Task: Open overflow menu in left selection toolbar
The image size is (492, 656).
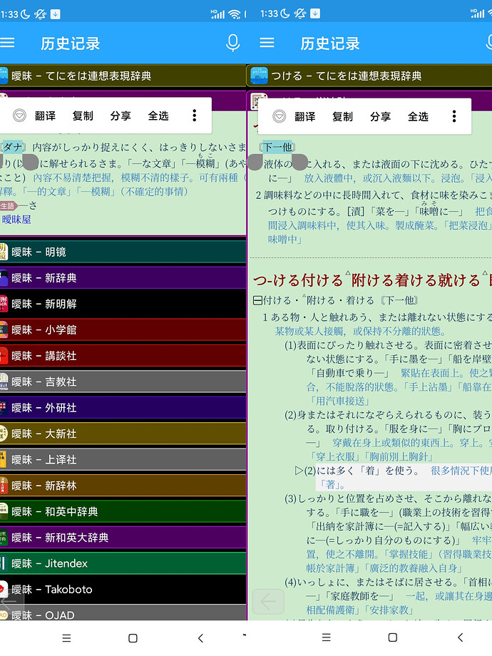Action: coord(194,116)
